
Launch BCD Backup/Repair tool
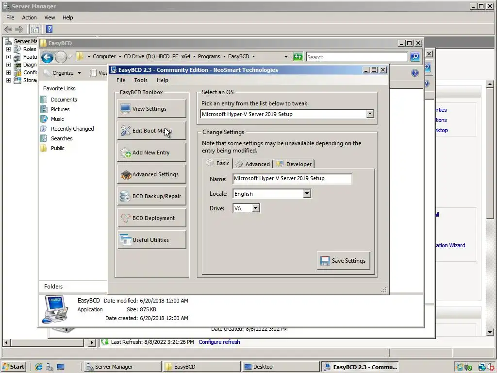click(151, 196)
